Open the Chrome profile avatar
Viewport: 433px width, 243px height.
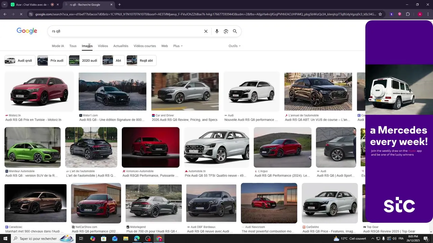pyautogui.click(x=420, y=14)
